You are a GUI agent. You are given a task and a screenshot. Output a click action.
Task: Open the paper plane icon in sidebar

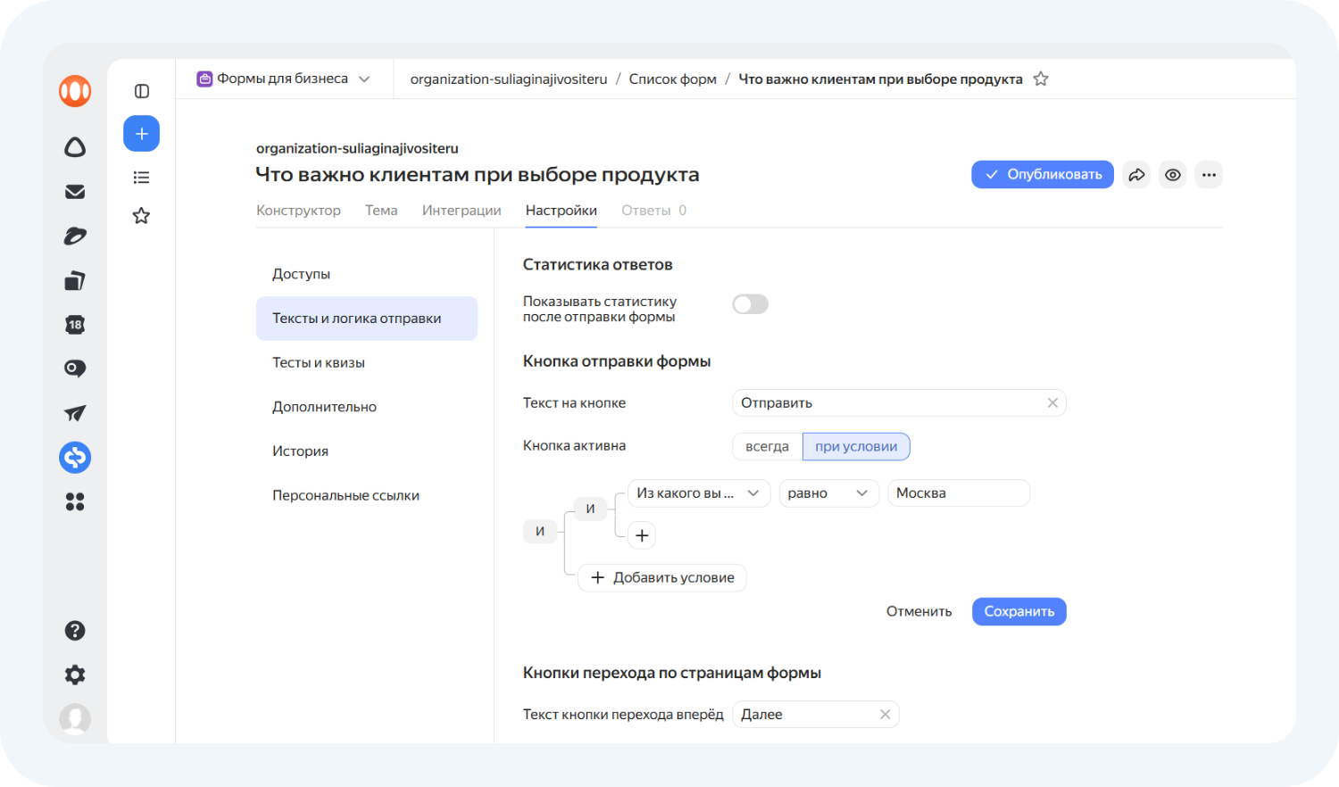click(x=75, y=413)
